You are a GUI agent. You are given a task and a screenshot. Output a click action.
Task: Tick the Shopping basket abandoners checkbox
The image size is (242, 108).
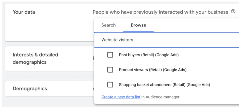tap(110, 85)
